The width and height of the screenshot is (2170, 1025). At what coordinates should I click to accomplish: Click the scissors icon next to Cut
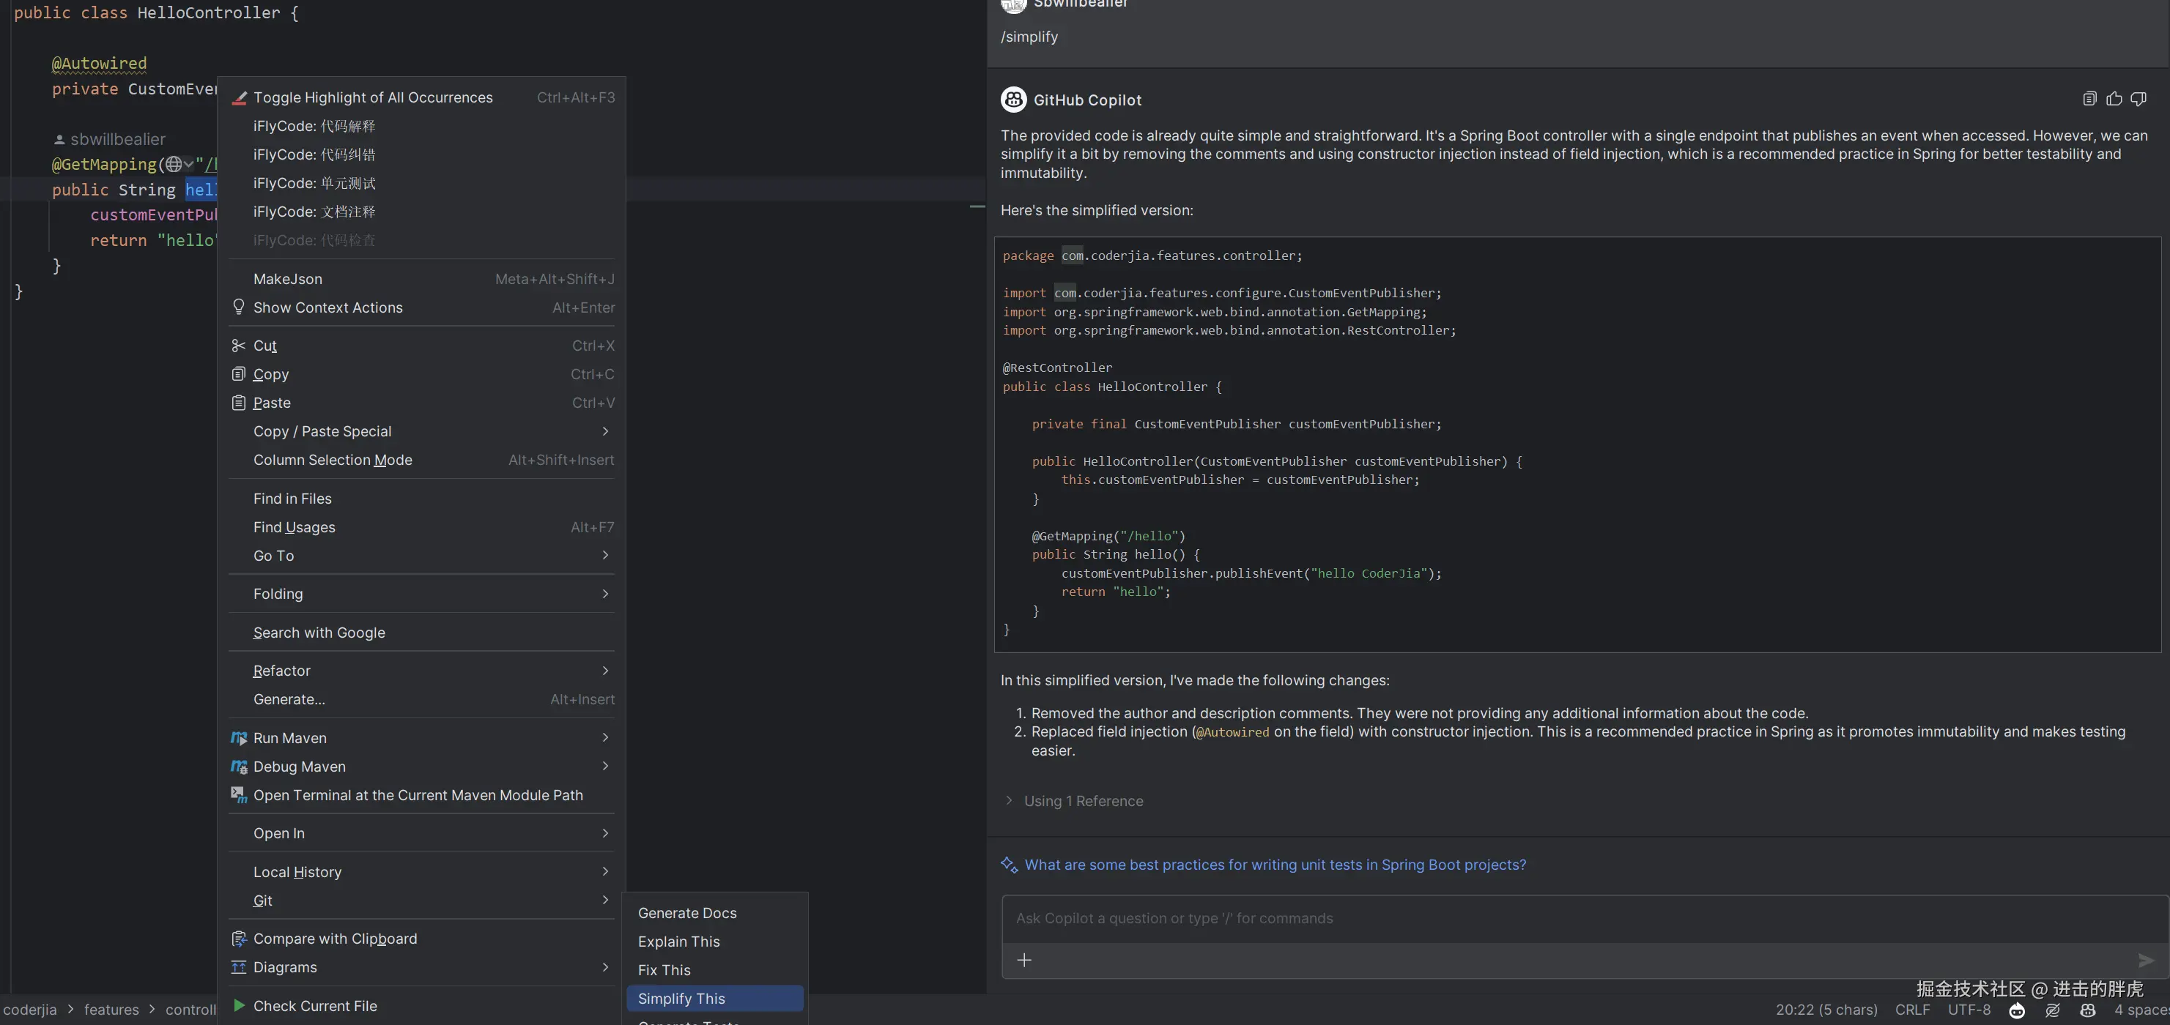point(238,346)
